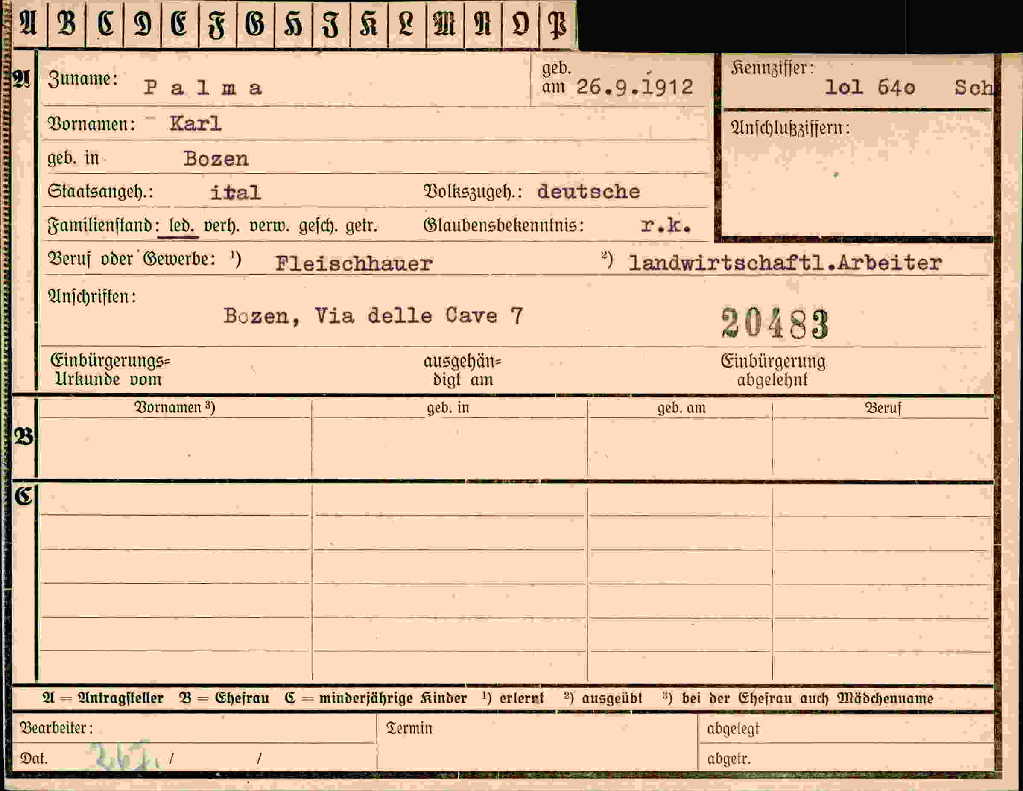This screenshot has height=791, width=1023.
Task: Click the legend text 'B = Ehefrau'
Action: [x=224, y=698]
